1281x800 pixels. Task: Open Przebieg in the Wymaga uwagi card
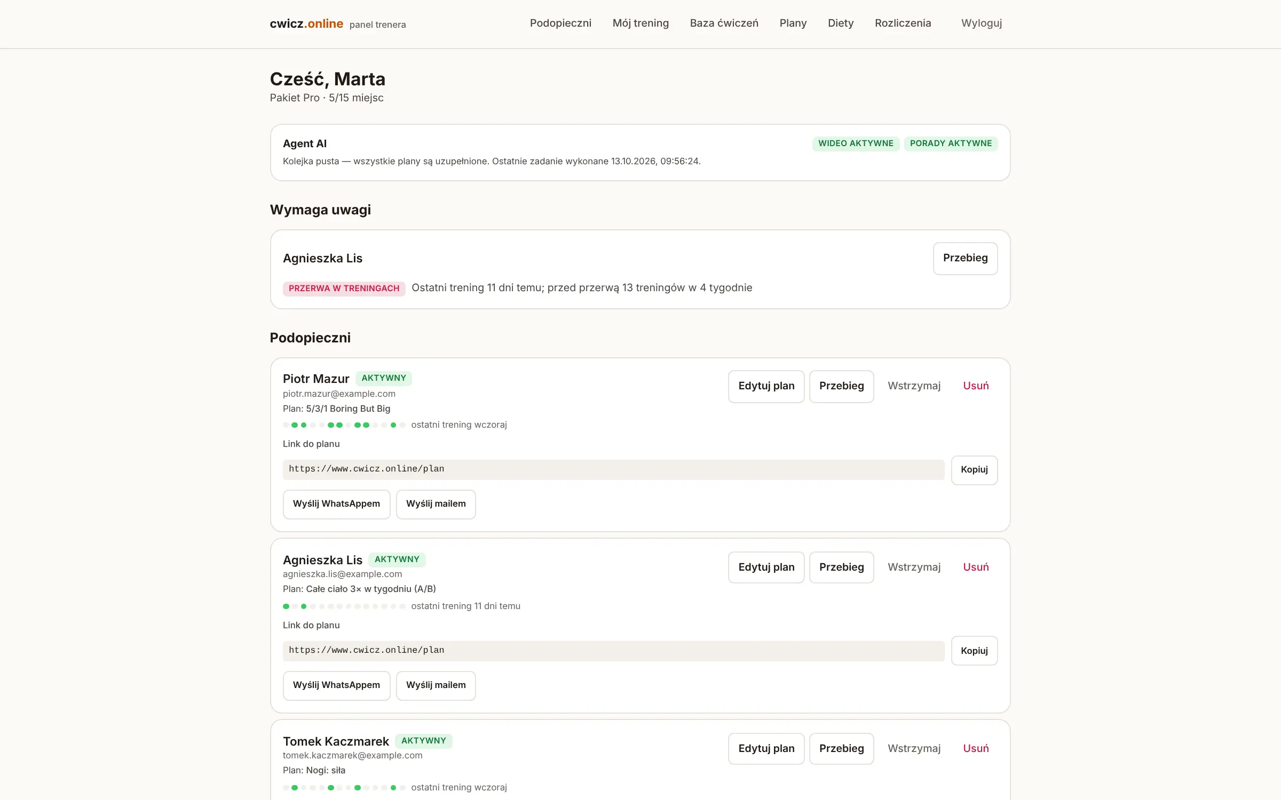(x=965, y=258)
